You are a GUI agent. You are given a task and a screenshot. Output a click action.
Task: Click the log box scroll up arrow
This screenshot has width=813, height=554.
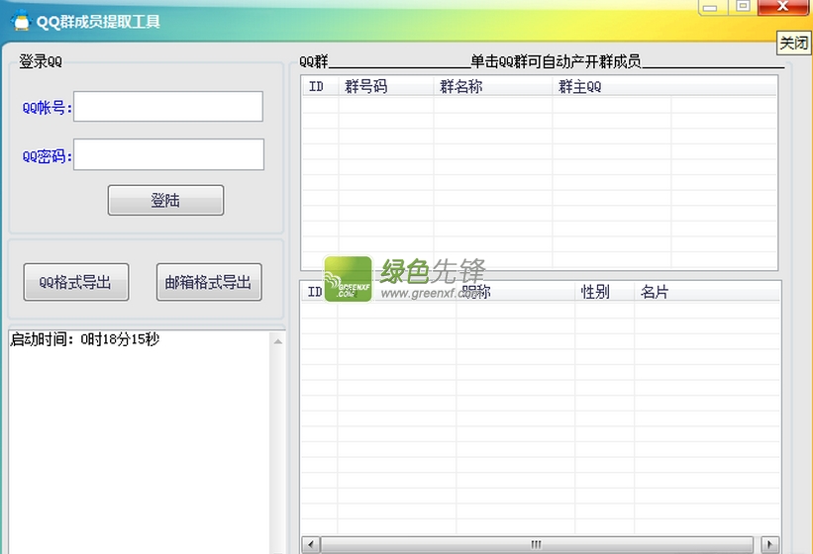[278, 341]
